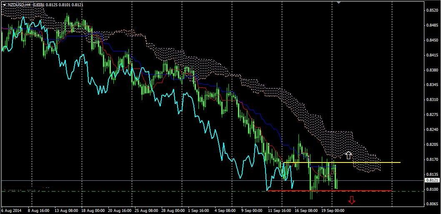
Task: Select the red horizontal support line
Action: [329, 191]
